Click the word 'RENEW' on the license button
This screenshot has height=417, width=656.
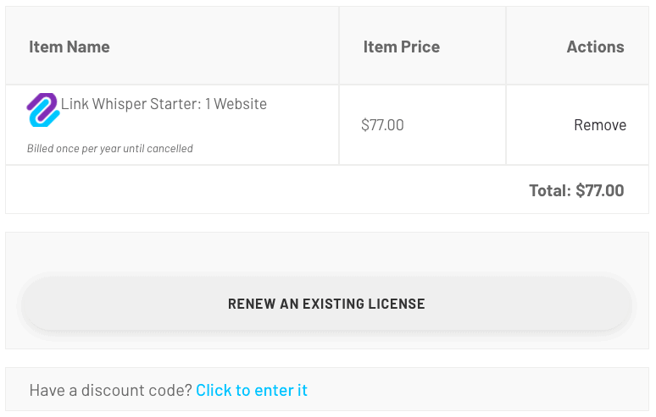click(252, 304)
